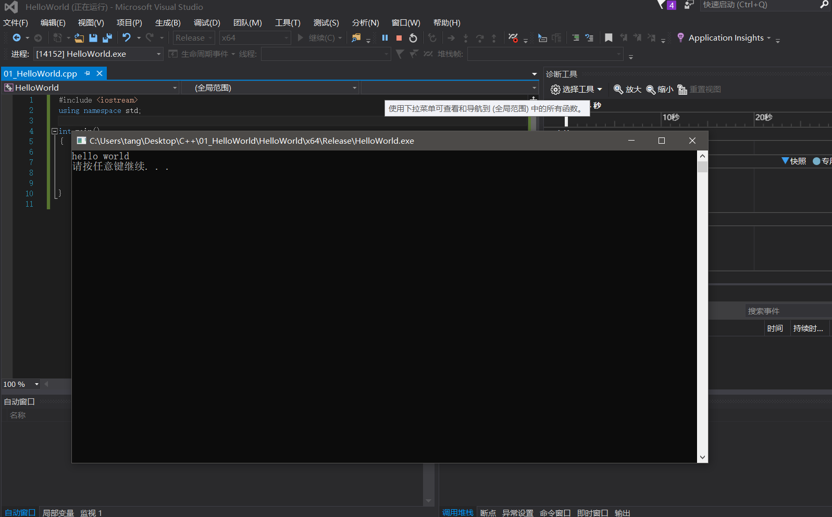Viewport: 832px width, 517px height.
Task: Restart debugging with the circular arrow icon
Action: [x=413, y=38]
